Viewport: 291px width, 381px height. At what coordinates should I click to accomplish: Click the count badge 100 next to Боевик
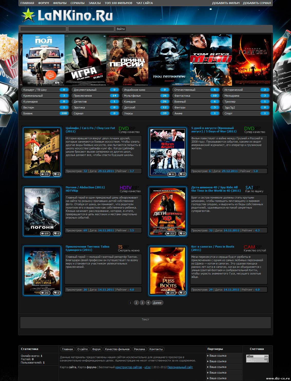[64, 113]
